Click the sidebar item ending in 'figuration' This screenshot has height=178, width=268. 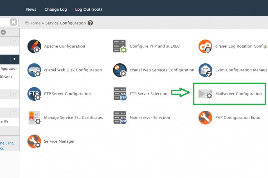click(9, 69)
